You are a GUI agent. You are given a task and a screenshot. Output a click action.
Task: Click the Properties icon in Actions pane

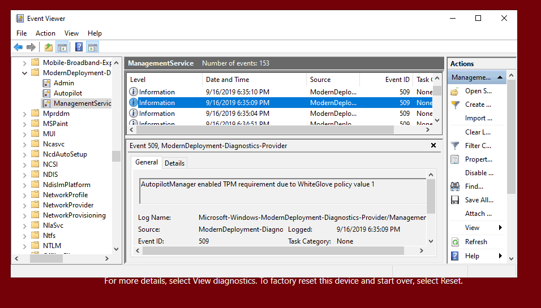455,159
